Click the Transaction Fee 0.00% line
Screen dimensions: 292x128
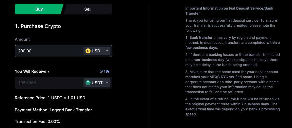[x=37, y=121]
